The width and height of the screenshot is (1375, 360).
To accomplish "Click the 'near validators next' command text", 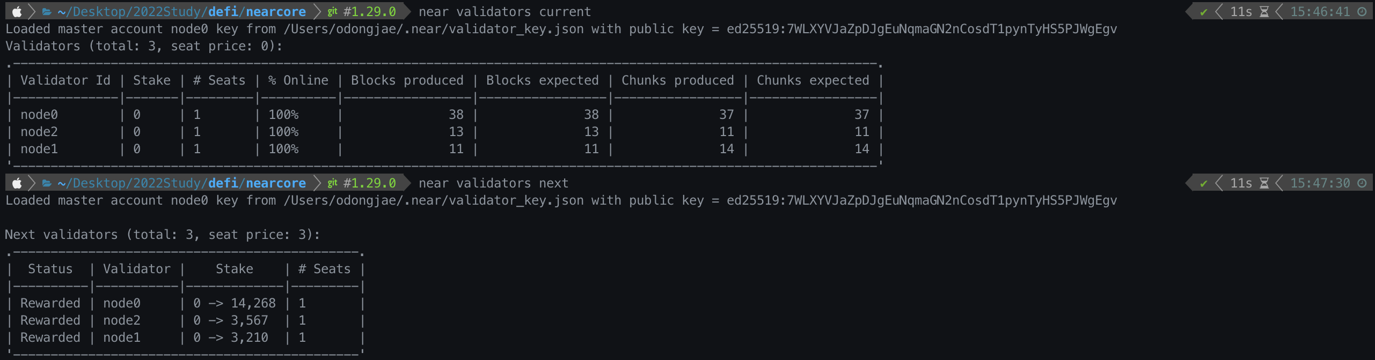I will tap(493, 183).
